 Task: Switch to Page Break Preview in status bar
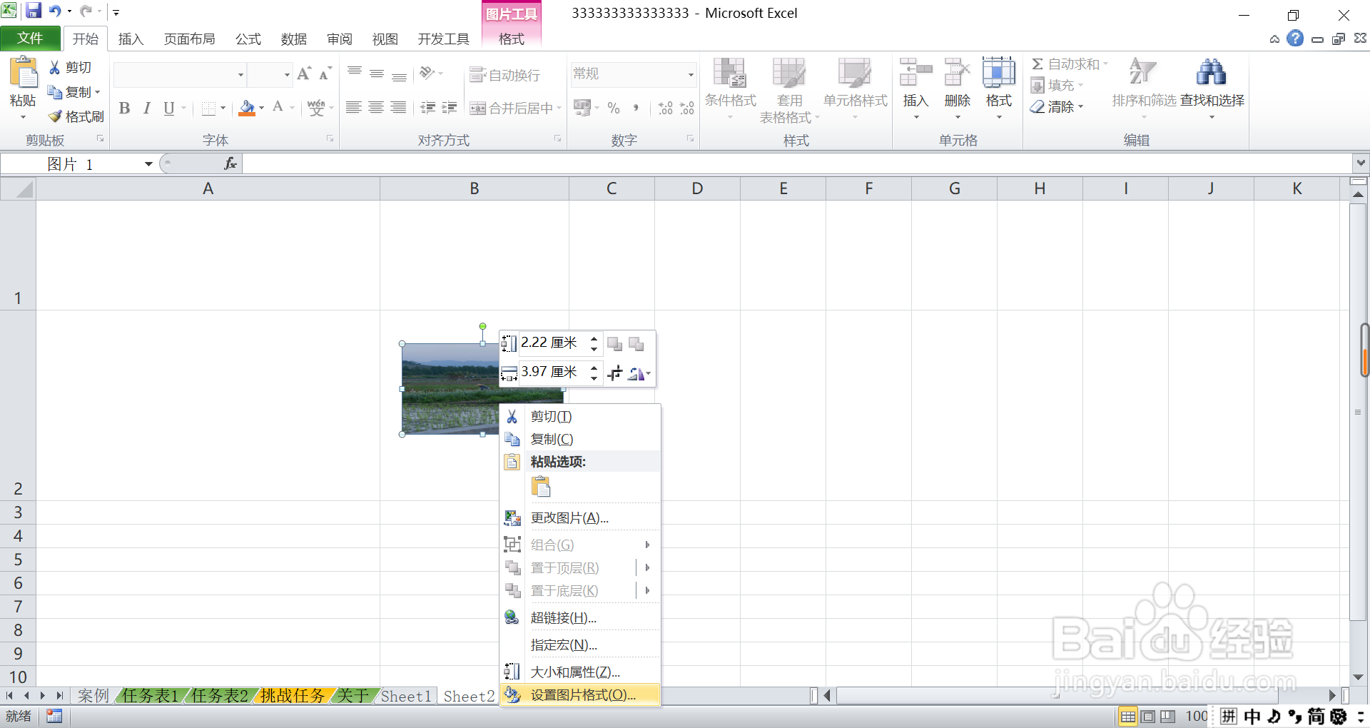(1168, 717)
